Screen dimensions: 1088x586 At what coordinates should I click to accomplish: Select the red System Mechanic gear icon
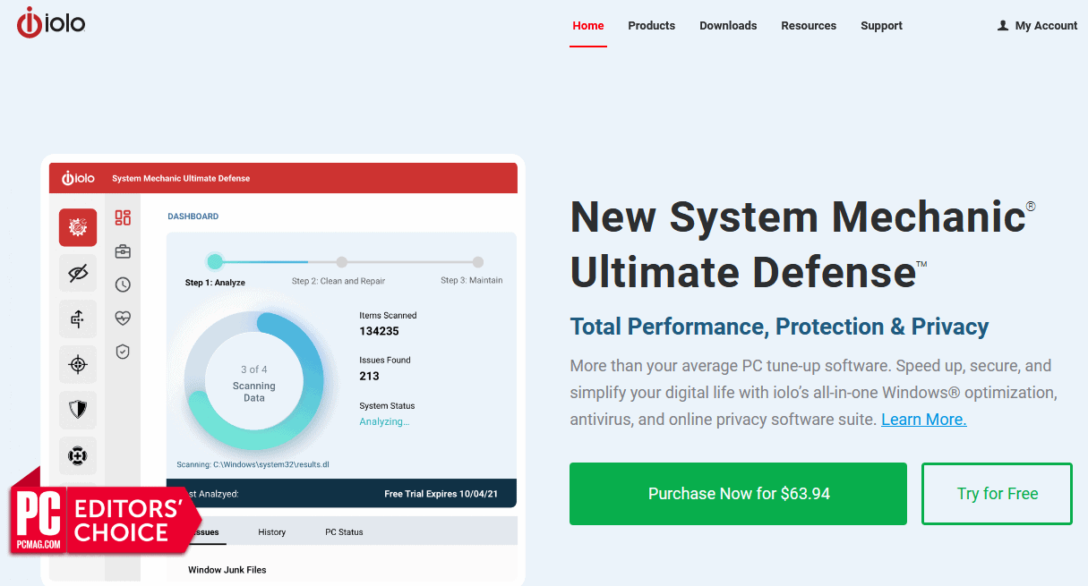click(x=78, y=227)
